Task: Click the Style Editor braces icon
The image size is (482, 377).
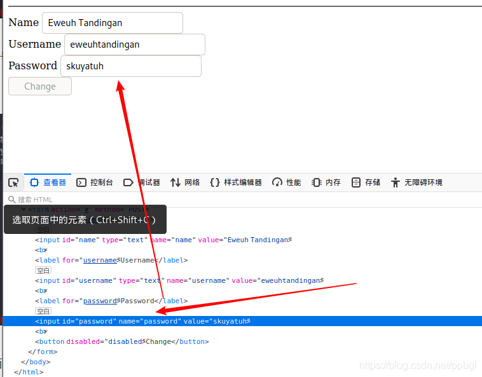Action: click(x=215, y=182)
